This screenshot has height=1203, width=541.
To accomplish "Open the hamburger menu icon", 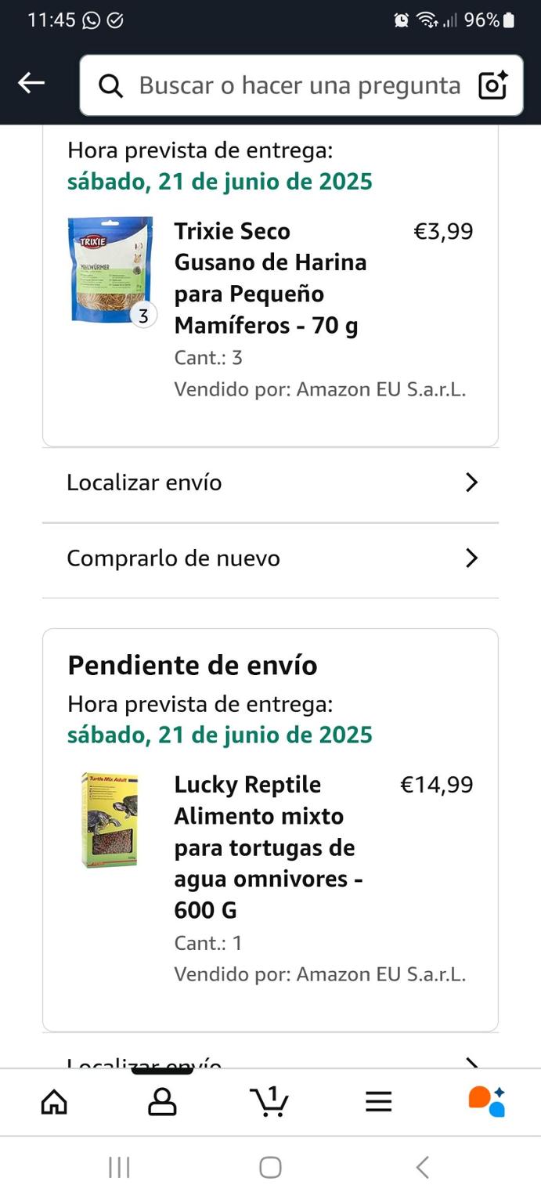I will (x=378, y=1102).
